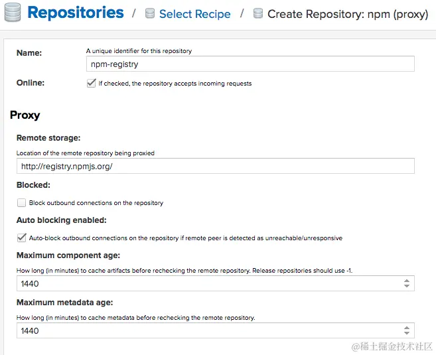This screenshot has height=355, width=436.
Task: Click the large Repositories database icon
Action: click(13, 12)
